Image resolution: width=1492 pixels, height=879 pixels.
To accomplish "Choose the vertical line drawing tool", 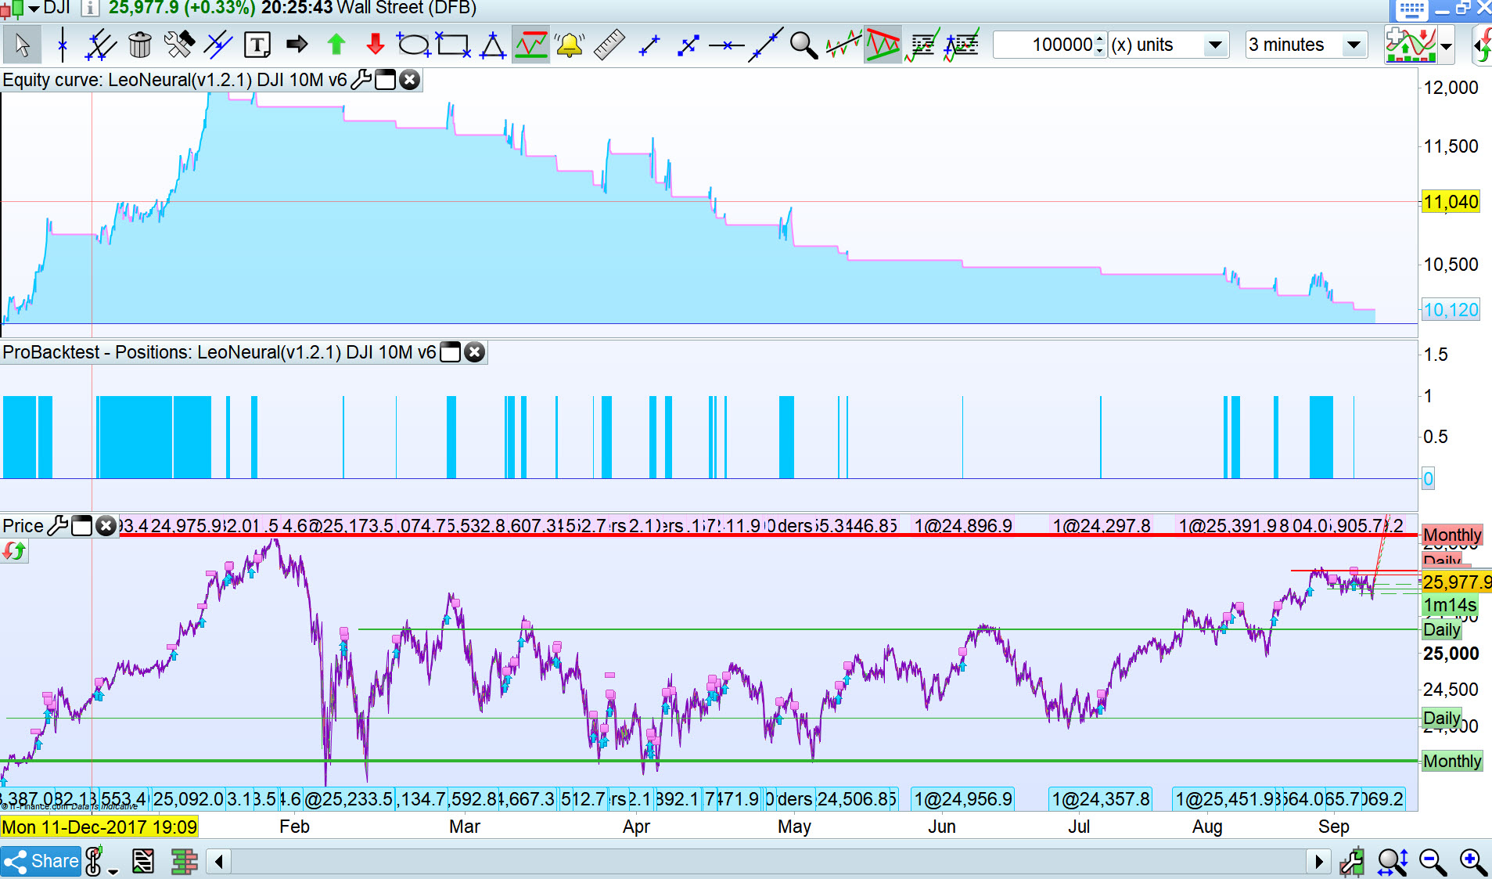I will click(62, 45).
